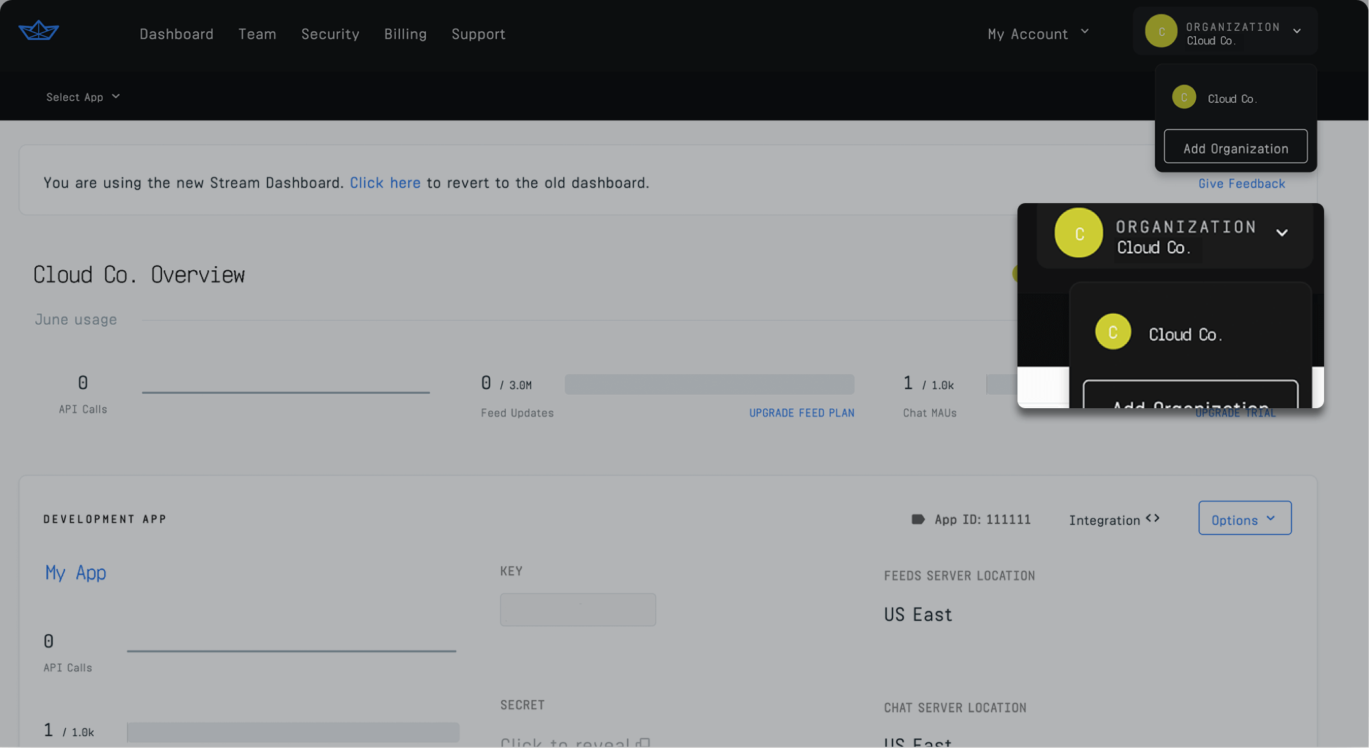Click the App ID tag icon

pyautogui.click(x=917, y=519)
